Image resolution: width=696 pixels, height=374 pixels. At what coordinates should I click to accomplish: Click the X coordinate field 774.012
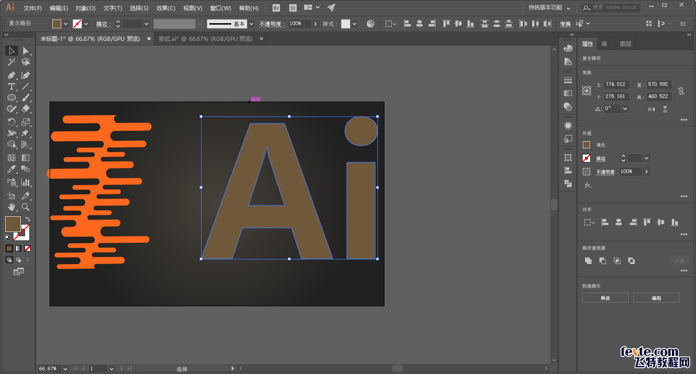[616, 84]
